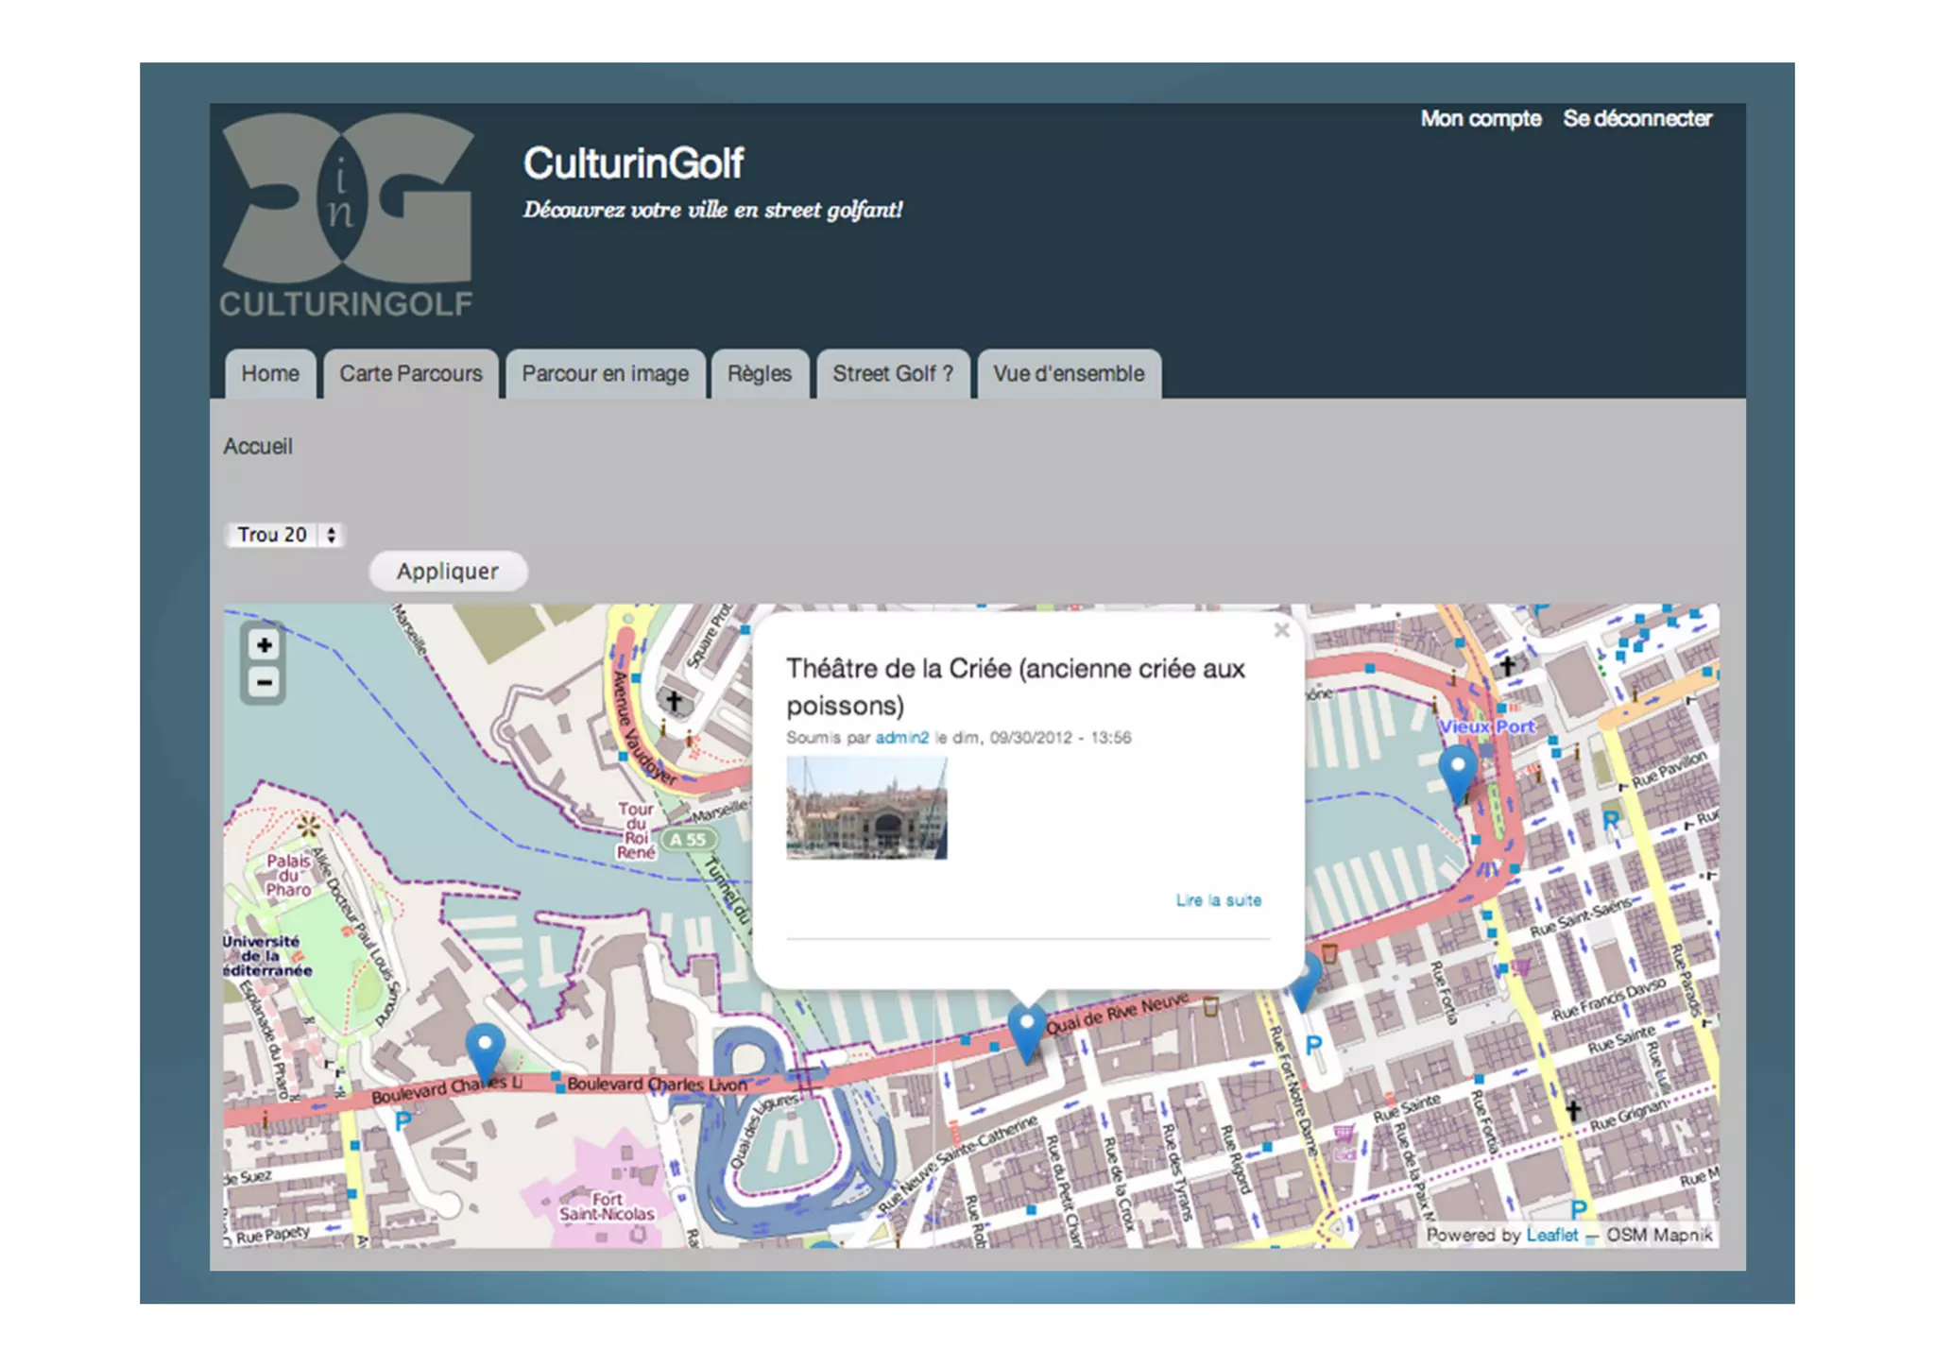
Task: Select the Street Golf ? tab
Action: tap(892, 374)
